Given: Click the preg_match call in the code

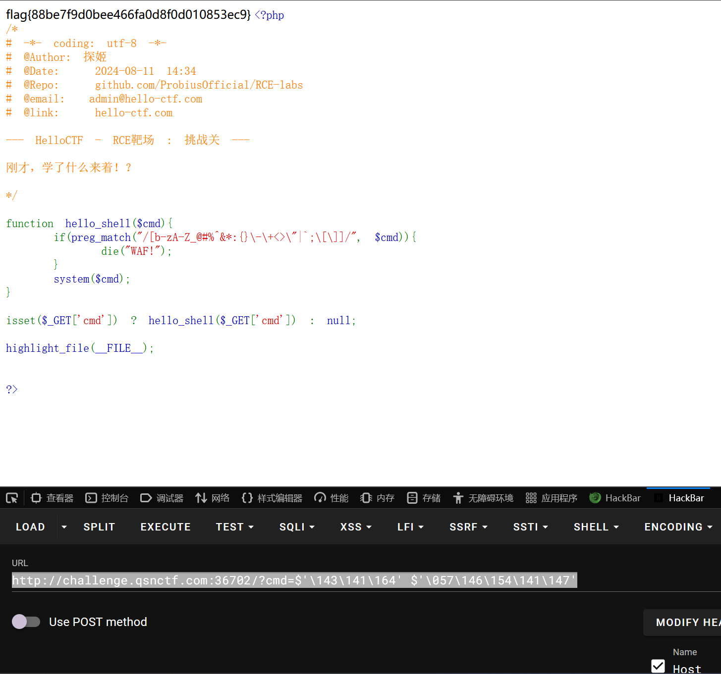Looking at the screenshot, I should click(x=101, y=238).
